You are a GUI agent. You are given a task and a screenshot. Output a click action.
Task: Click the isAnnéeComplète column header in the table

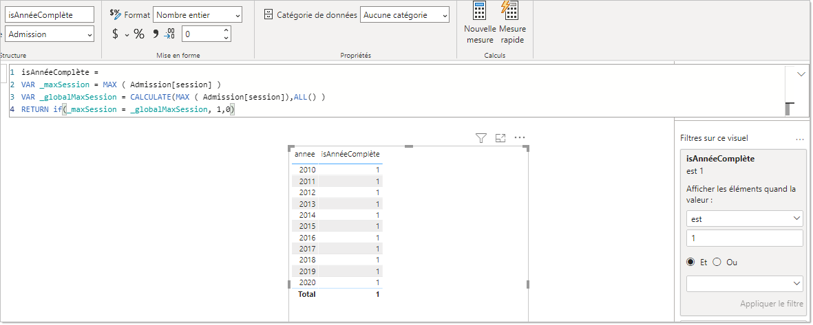pyautogui.click(x=350, y=154)
